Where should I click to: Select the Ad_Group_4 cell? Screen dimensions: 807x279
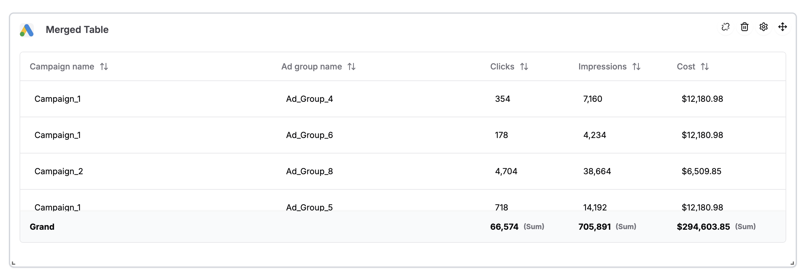click(309, 99)
